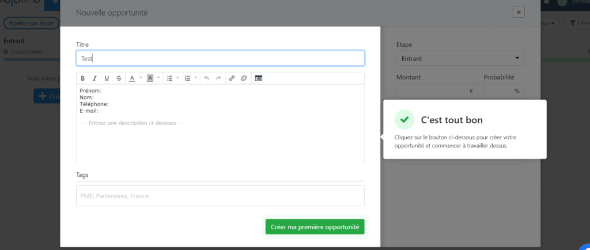590x250 pixels.
Task: Click the Filtrer button in background page
Action: 576,23
